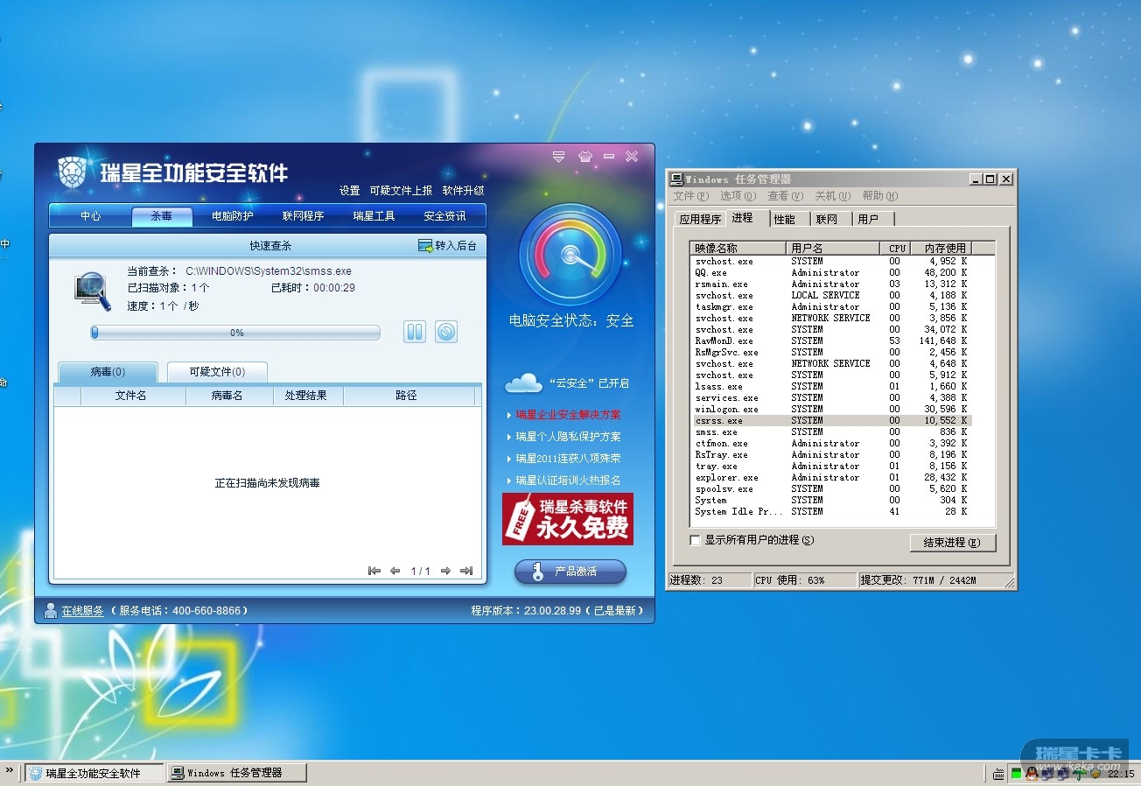Open Task Manager 关机 menu
The width and height of the screenshot is (1141, 786).
click(831, 196)
